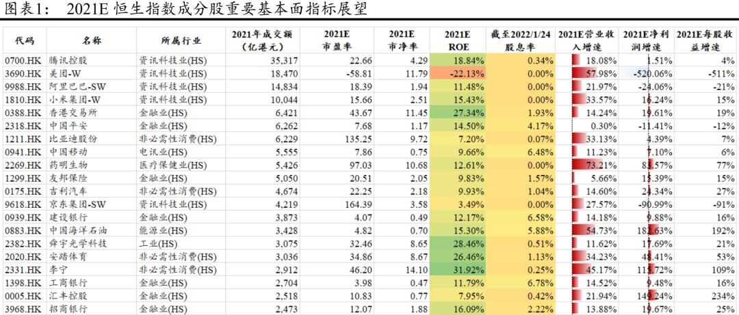This screenshot has width=739, height=315.
Task: Select stock code 9988.HK
Action: point(23,87)
